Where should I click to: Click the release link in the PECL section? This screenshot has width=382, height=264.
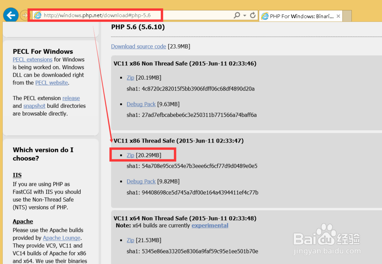pos(71,98)
